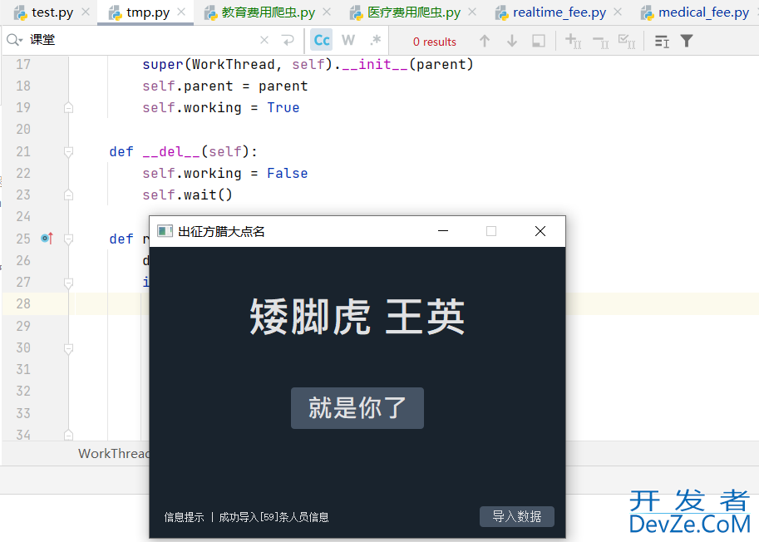Collapse the fold marker at line 21
The image size is (759, 542).
(x=69, y=152)
